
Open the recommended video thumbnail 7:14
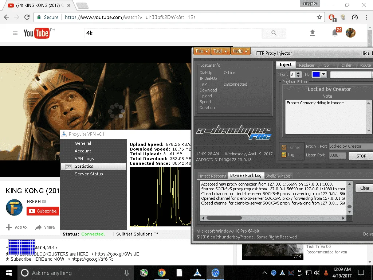(272, 252)
